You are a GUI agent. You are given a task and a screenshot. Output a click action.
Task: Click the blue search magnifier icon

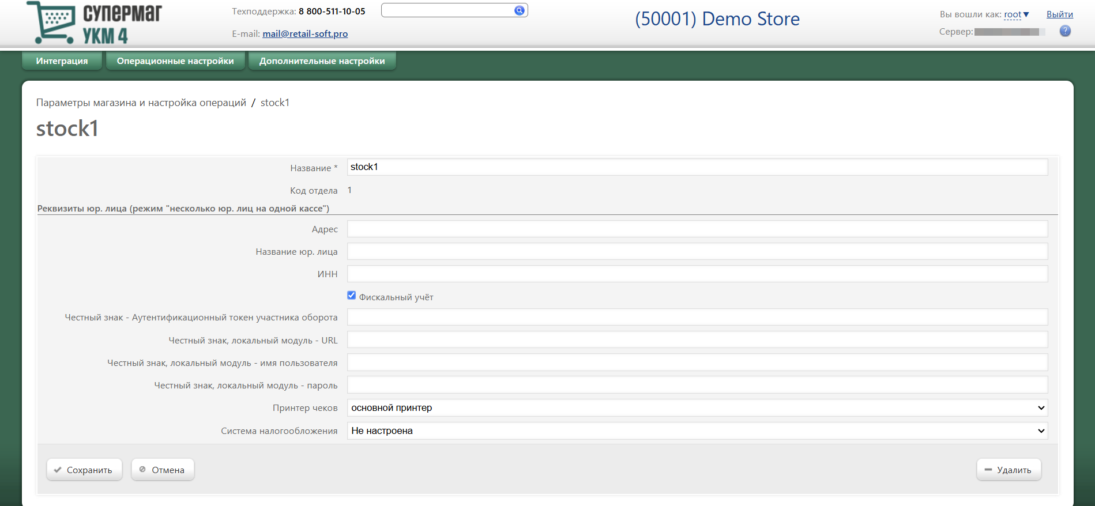(519, 10)
